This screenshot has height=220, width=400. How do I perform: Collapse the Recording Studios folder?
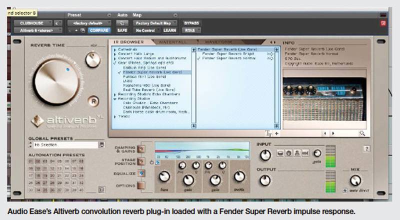(x=115, y=99)
